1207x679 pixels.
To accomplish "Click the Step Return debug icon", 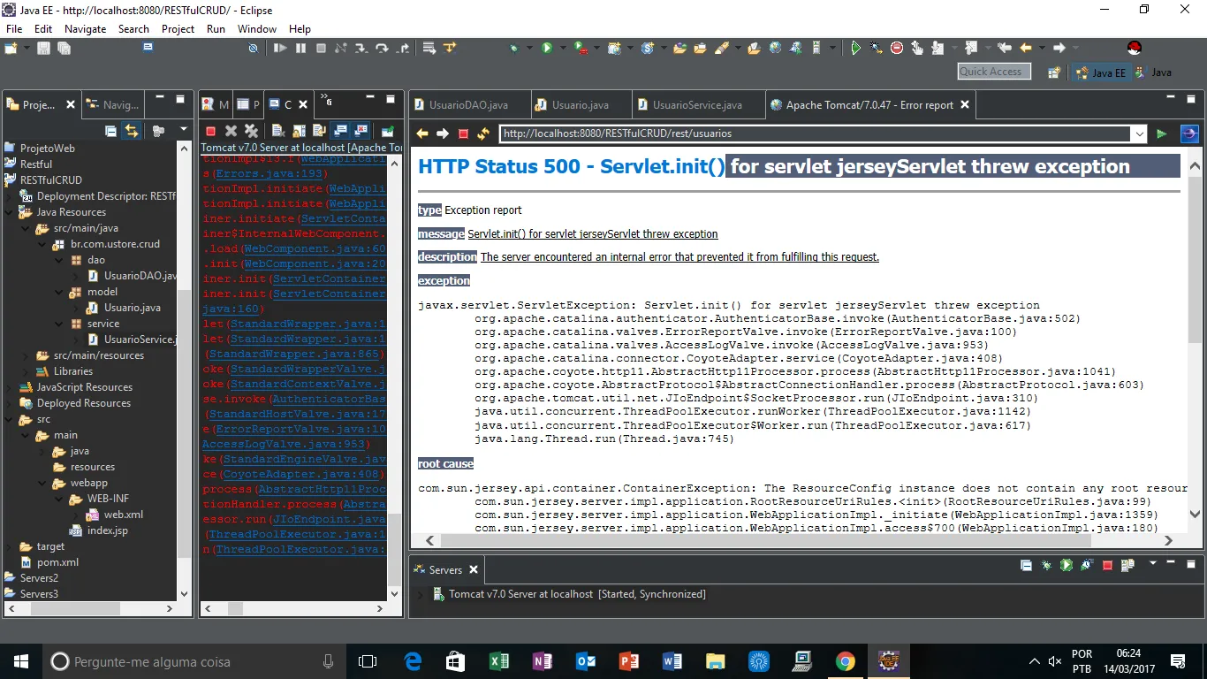I will click(x=403, y=49).
